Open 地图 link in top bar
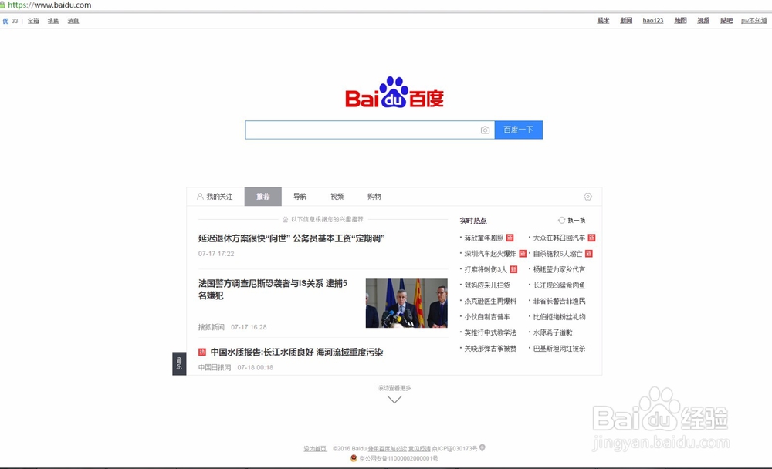 (680, 21)
